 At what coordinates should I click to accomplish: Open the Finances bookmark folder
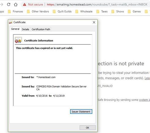[x=15, y=12]
